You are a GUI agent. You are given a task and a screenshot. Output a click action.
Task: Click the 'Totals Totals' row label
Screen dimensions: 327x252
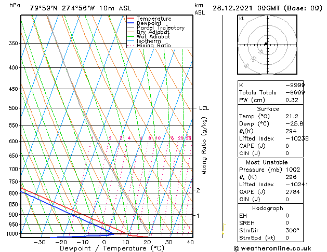tap(257, 92)
